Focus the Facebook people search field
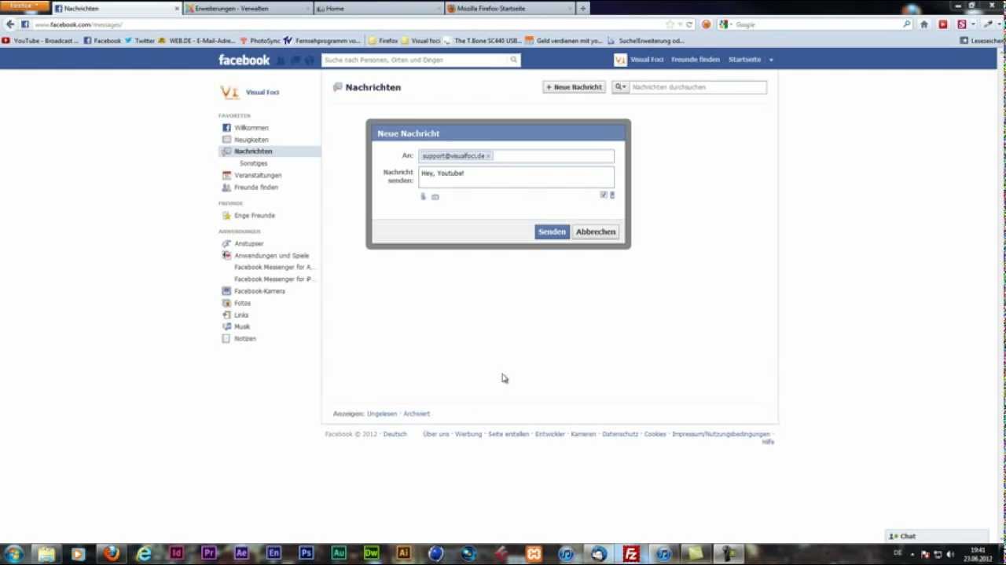This screenshot has height=565, width=1006. coord(415,60)
